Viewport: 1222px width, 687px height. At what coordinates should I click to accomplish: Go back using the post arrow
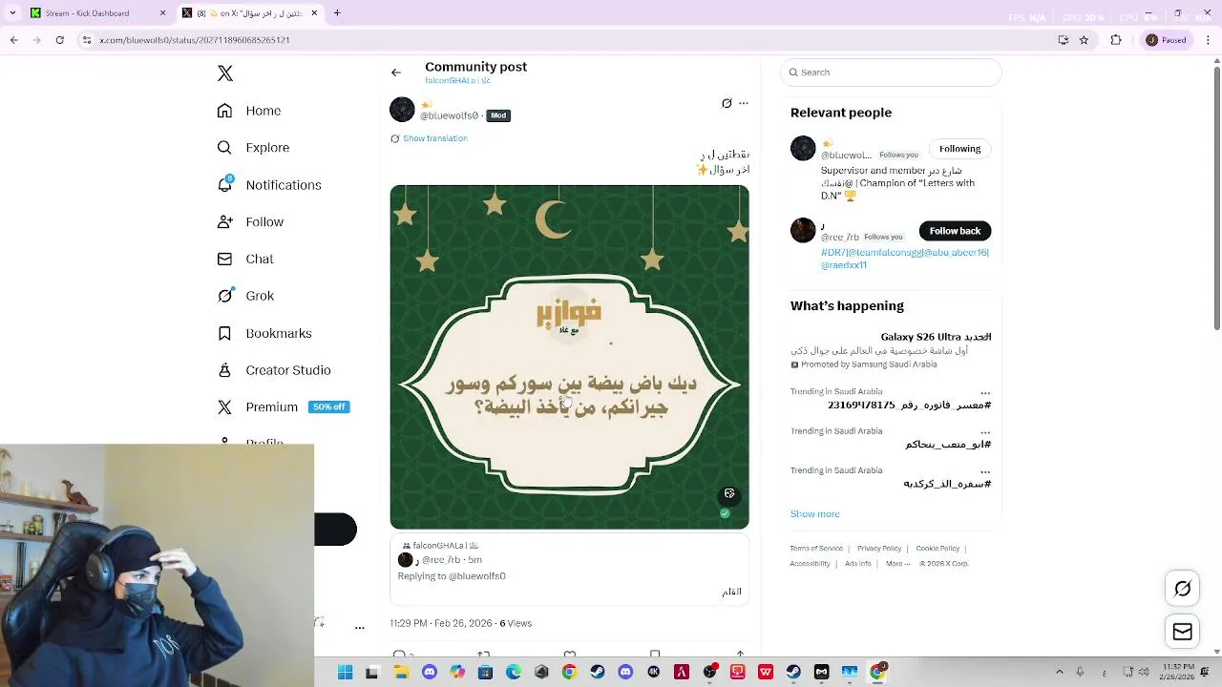396,73
